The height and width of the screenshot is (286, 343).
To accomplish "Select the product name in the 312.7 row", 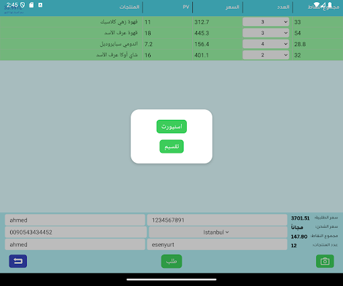I will click(x=119, y=22).
